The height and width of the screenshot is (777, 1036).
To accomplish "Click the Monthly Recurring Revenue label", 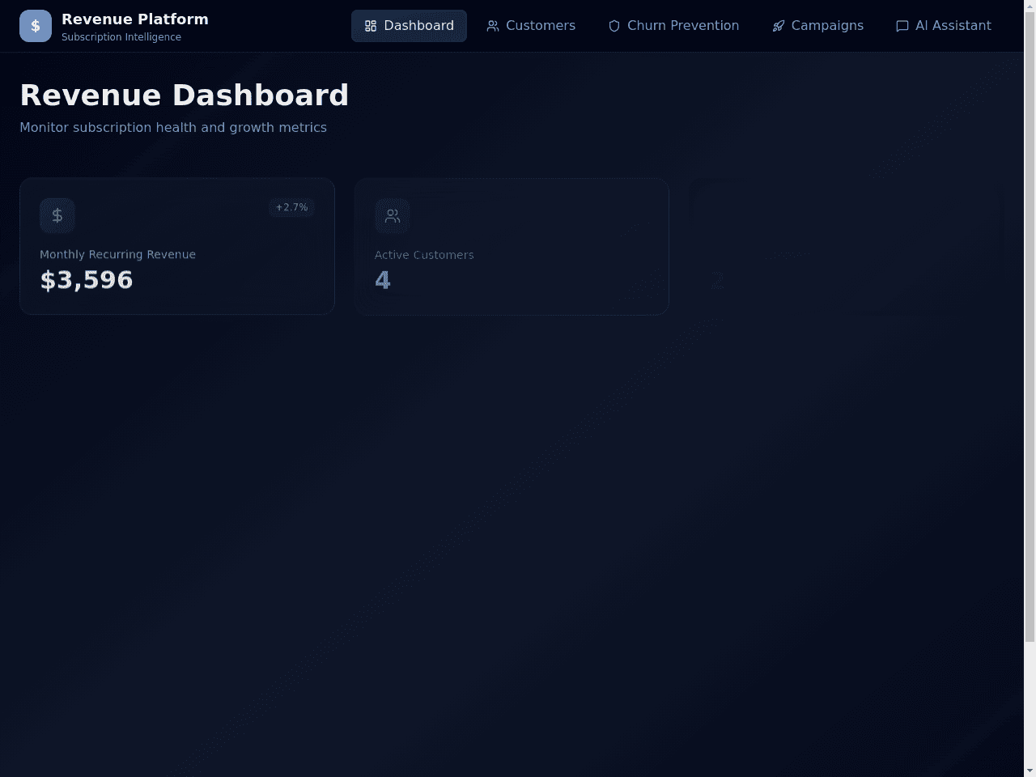I will point(117,254).
